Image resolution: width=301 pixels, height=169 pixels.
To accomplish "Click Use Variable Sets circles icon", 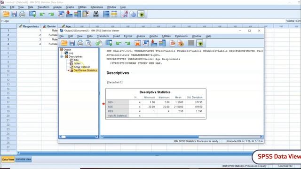I will click(133, 14).
